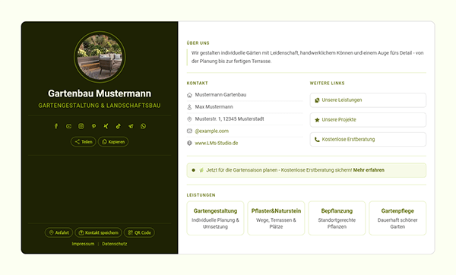The width and height of the screenshot is (456, 275).
Task: Click the Mustermann Gartenbau company text
Action: click(x=220, y=95)
